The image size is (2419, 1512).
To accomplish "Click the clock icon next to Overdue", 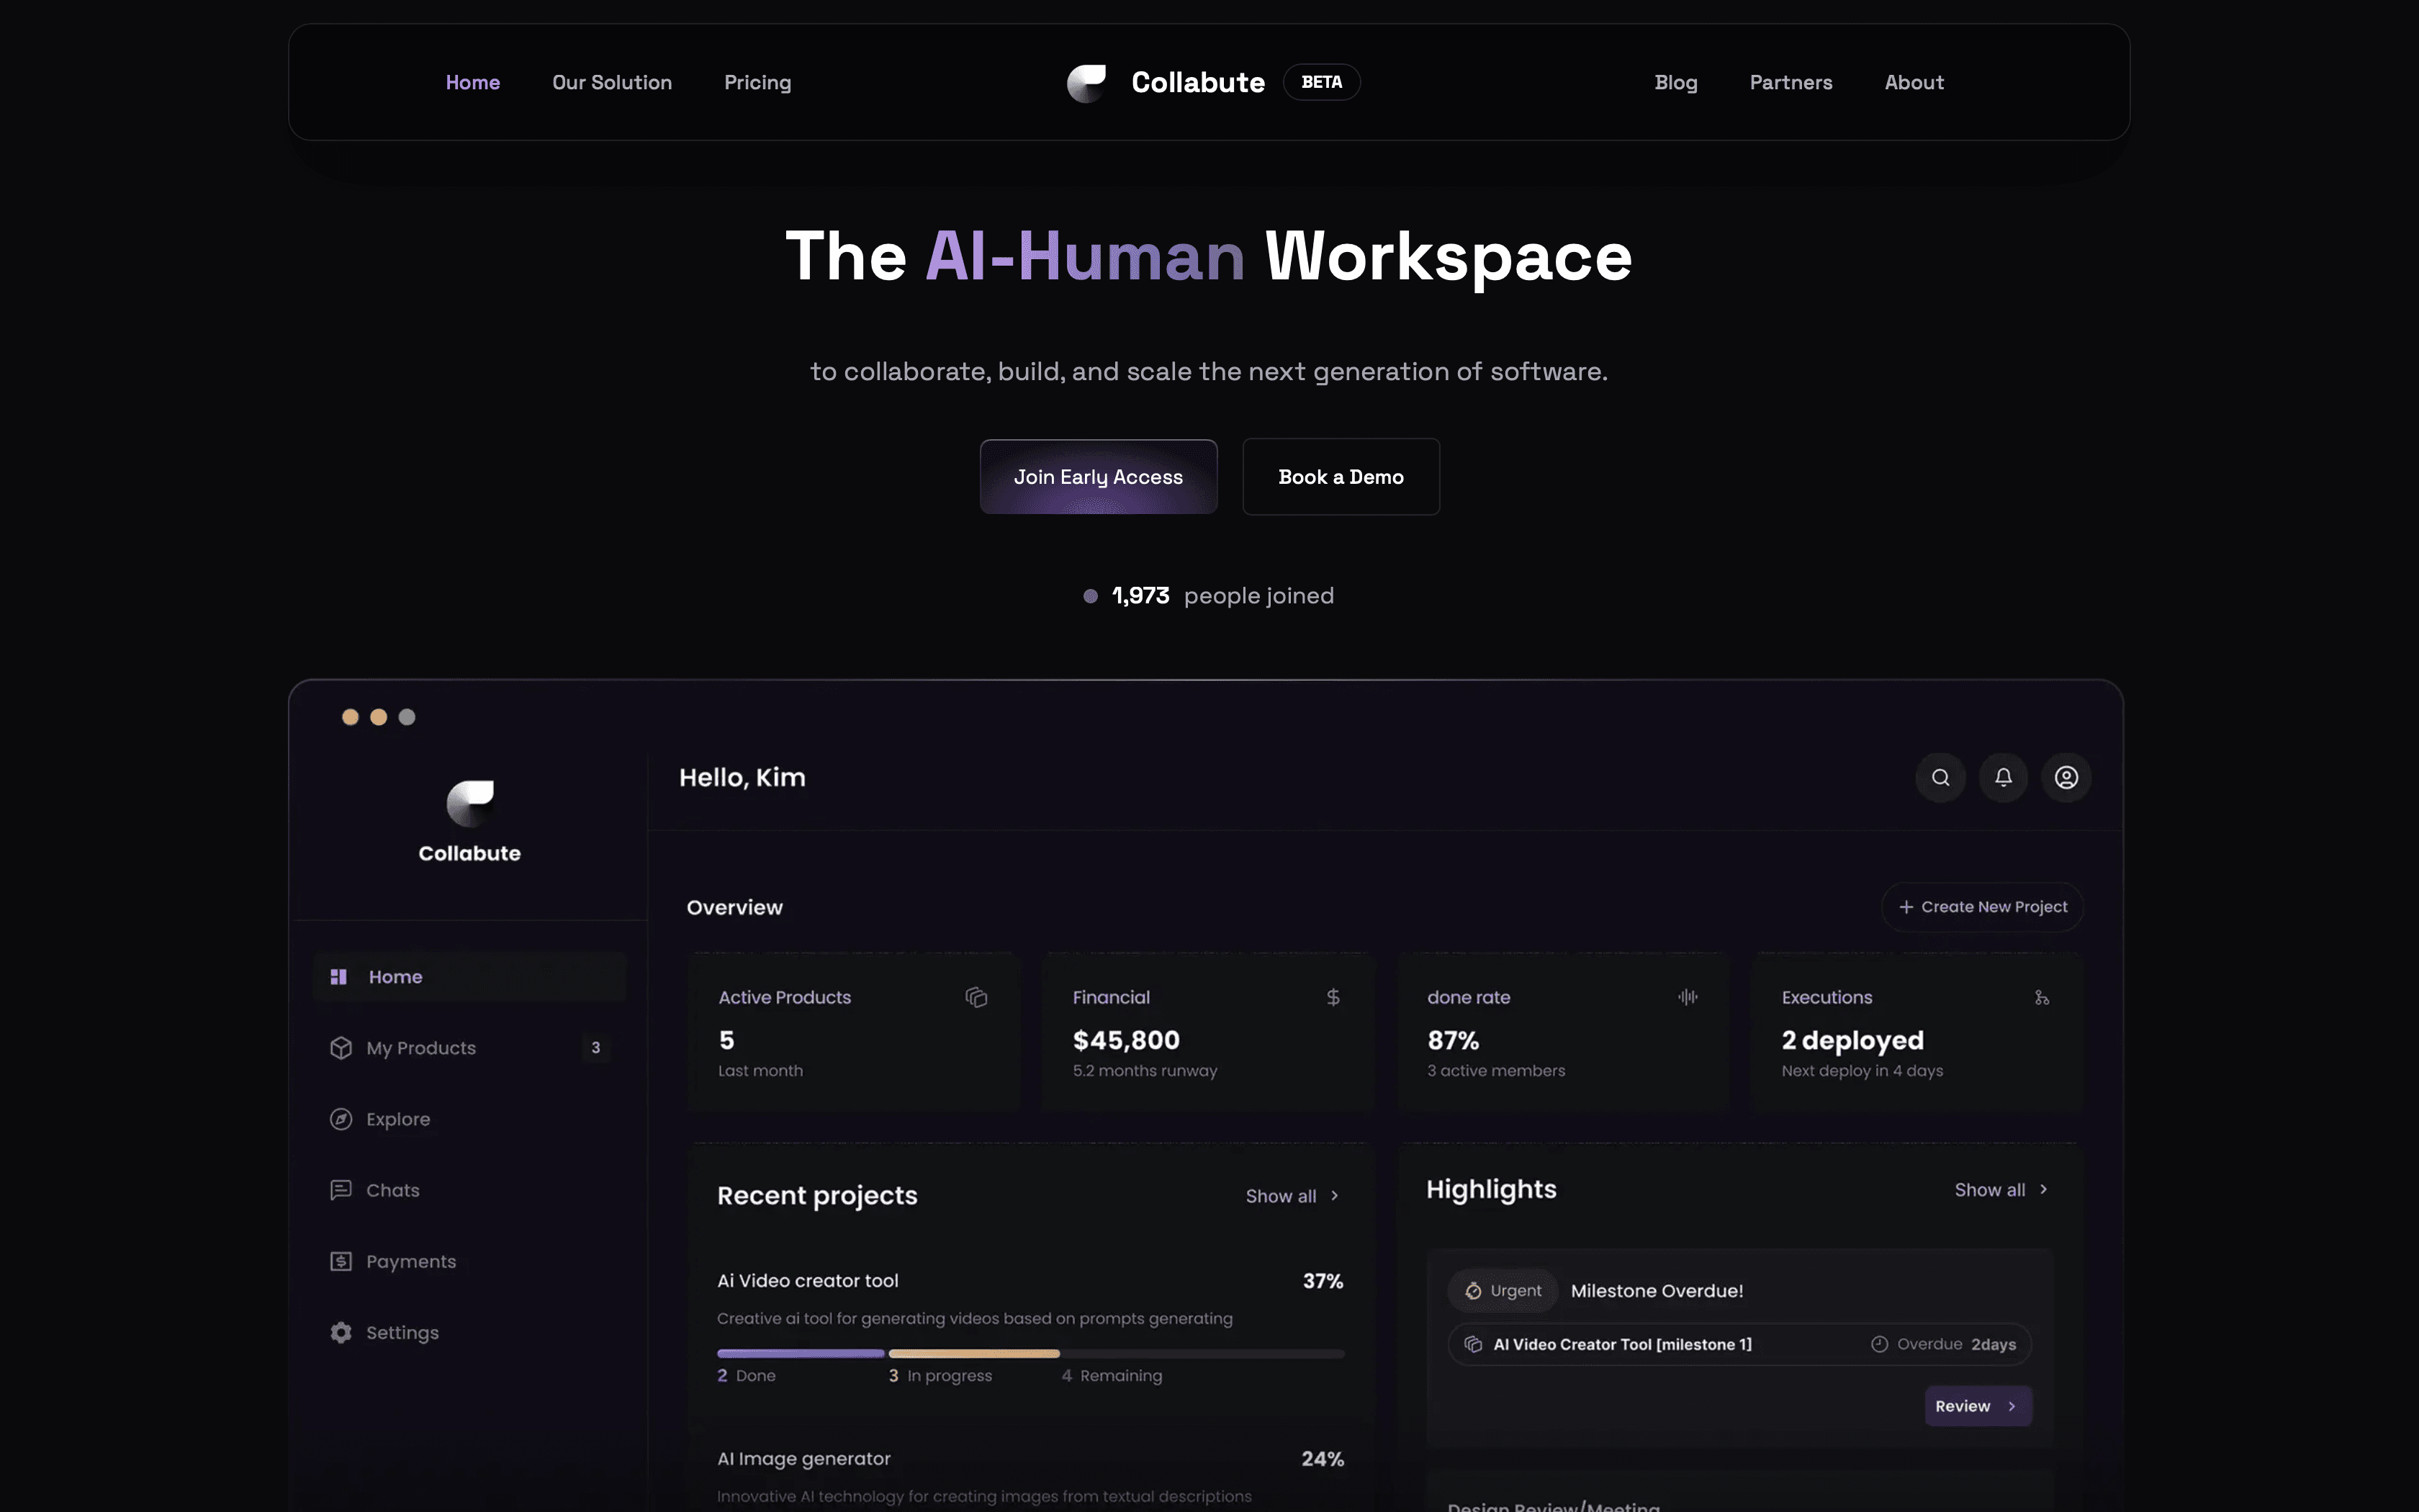I will [x=1879, y=1344].
